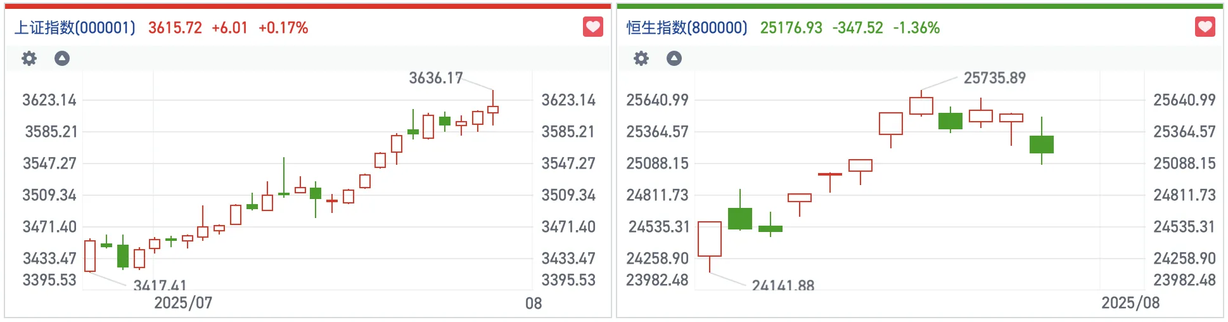The image size is (1228, 322).
Task: Open 上证指数(000001) title link
Action: click(75, 28)
